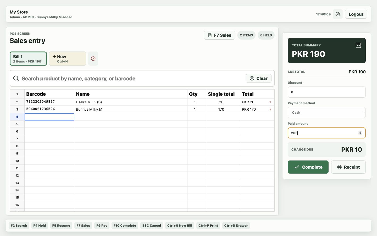The width and height of the screenshot is (377, 236).
Task: Clear the product search box
Action: click(258, 78)
